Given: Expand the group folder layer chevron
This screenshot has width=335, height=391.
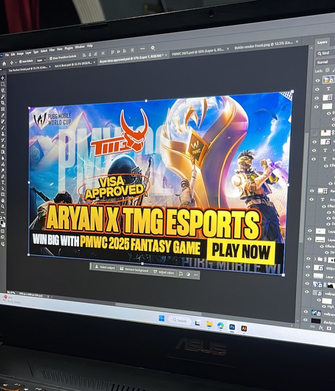Looking at the screenshot, I should coord(315,259).
